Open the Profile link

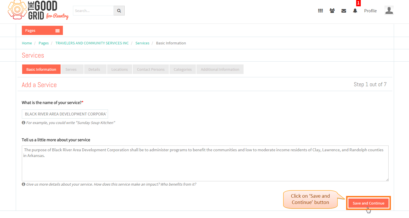[370, 11]
